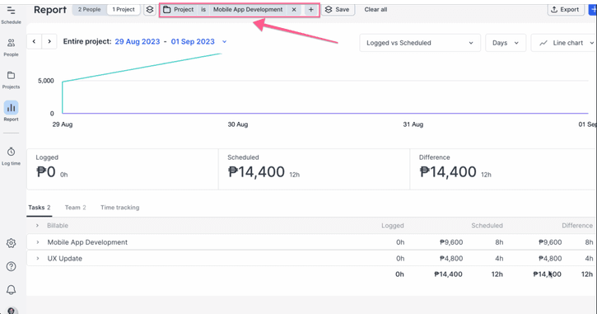
Task: Open the Days interval dropdown
Action: tap(506, 43)
